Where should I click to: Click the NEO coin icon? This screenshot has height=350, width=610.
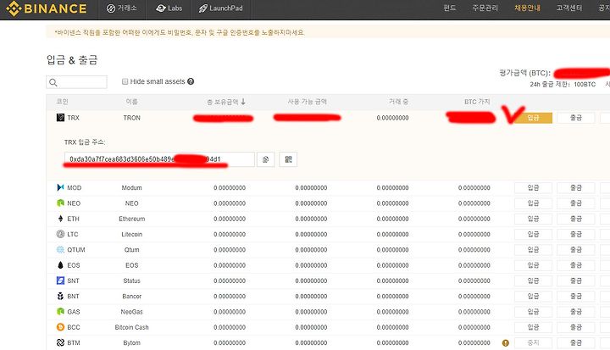pyautogui.click(x=60, y=203)
